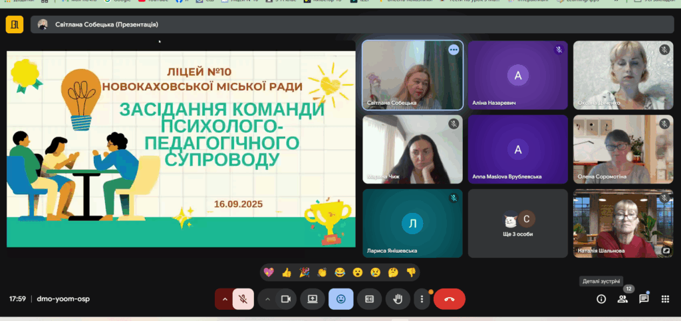Viewport: 681px width, 321px height.
Task: Show the participants list panel
Action: 622,299
